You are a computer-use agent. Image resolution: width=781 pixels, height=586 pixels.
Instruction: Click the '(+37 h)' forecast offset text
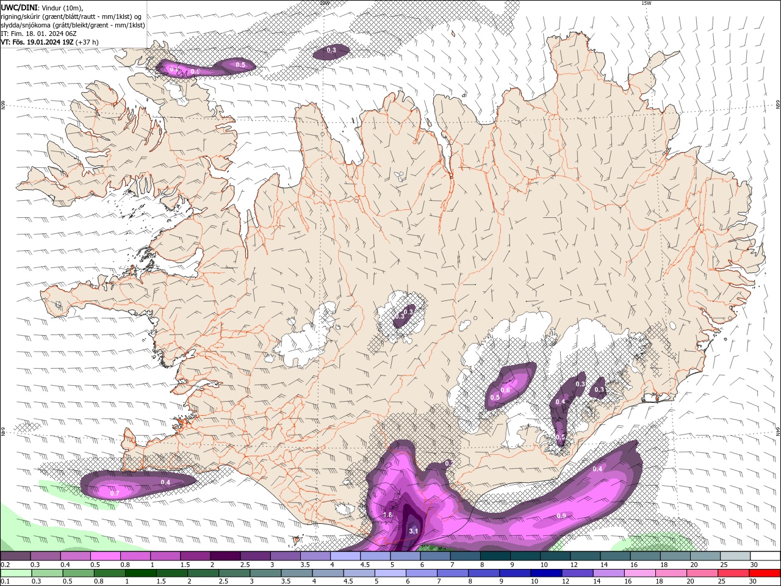click(x=87, y=42)
